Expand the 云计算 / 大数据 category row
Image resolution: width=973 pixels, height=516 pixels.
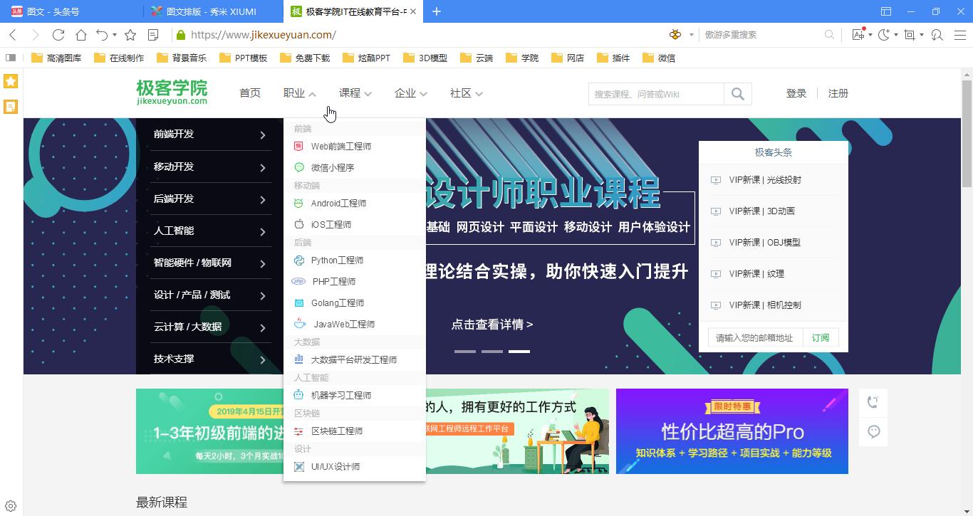pyautogui.click(x=210, y=327)
